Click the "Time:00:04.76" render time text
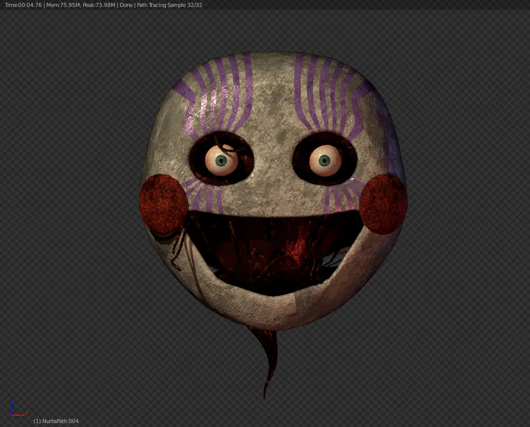 (24, 5)
